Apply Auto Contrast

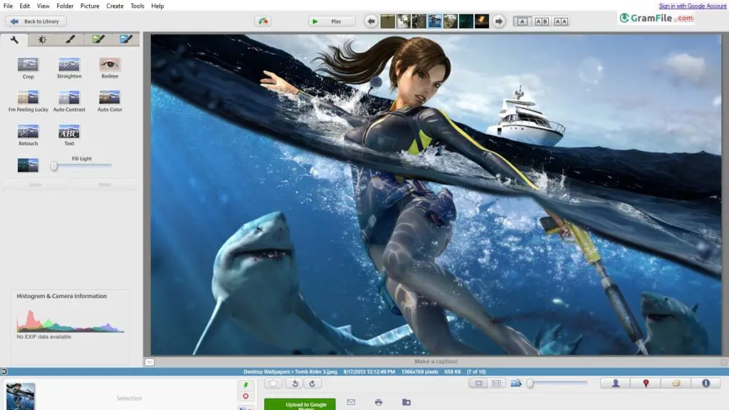(x=69, y=101)
